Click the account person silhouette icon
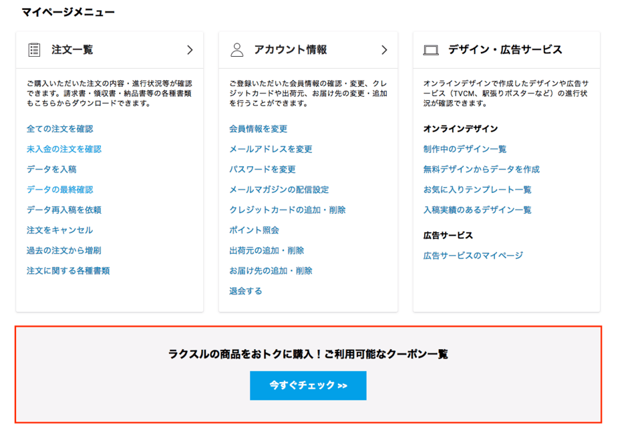 237,50
